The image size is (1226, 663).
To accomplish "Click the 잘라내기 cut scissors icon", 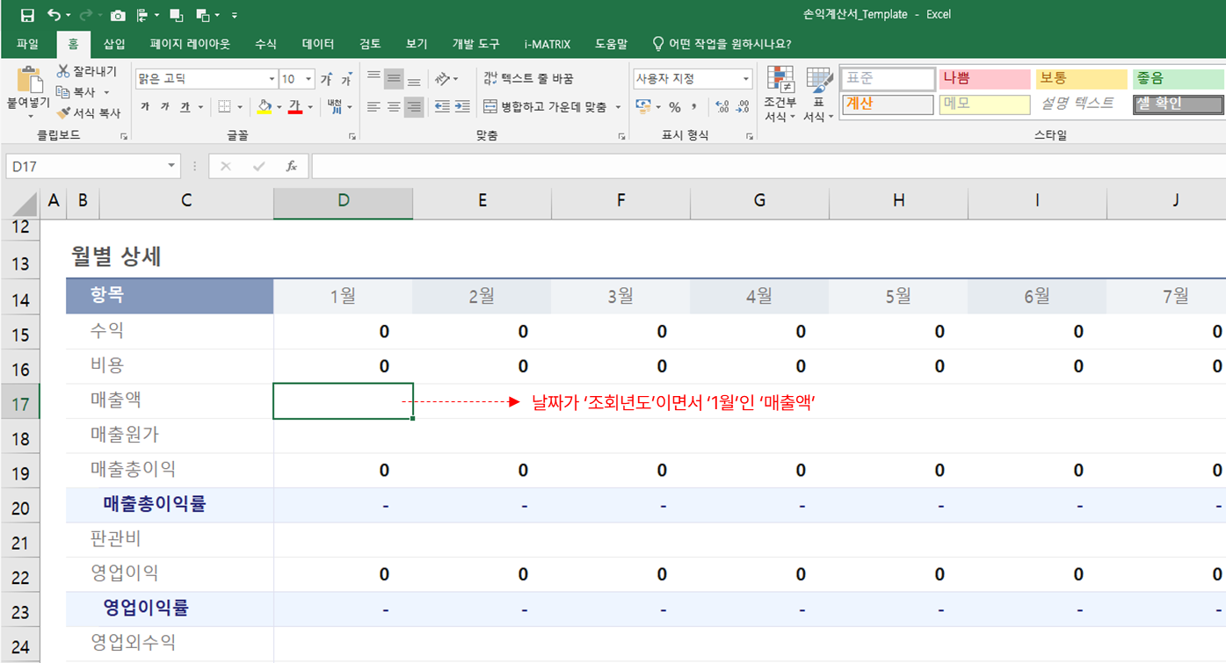I will coord(63,71).
